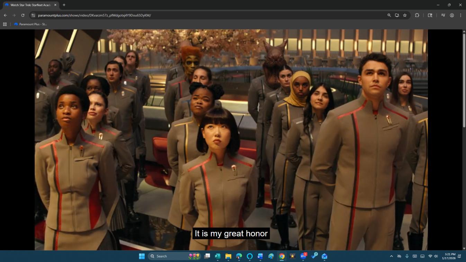Open the Windows Start menu
The image size is (466, 262).
click(x=142, y=256)
